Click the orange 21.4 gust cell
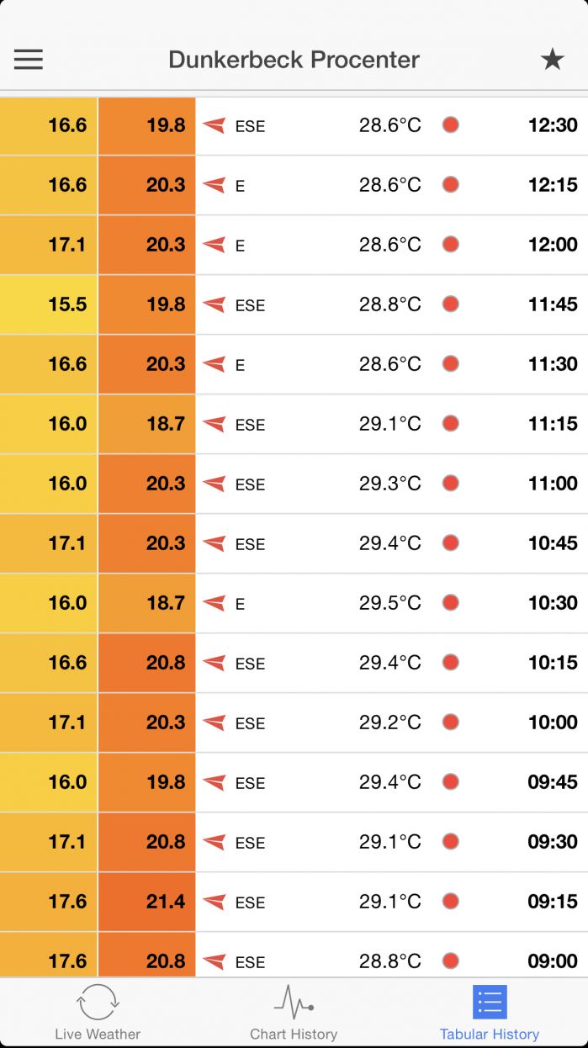This screenshot has width=588, height=1048. tap(147, 902)
